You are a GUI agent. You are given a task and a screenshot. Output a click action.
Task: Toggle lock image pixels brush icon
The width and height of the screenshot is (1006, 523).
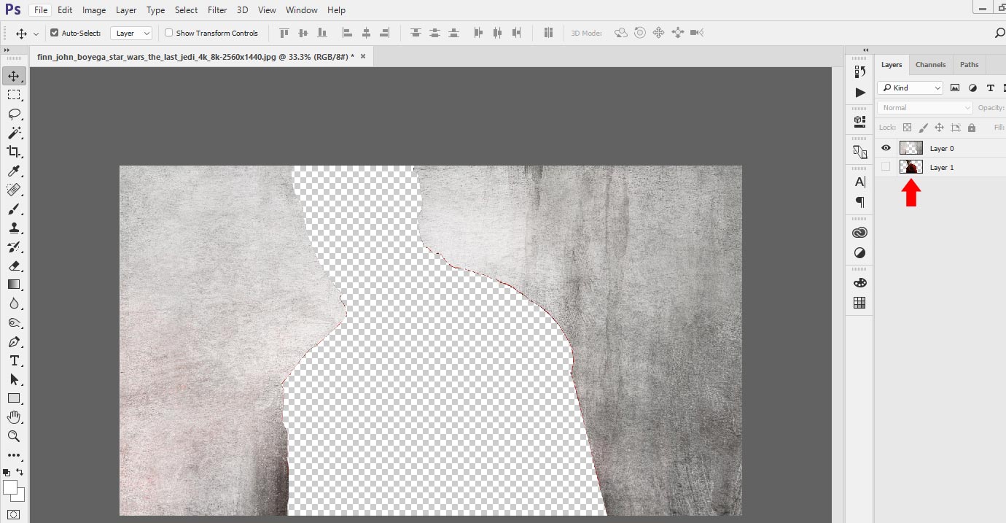coord(924,128)
